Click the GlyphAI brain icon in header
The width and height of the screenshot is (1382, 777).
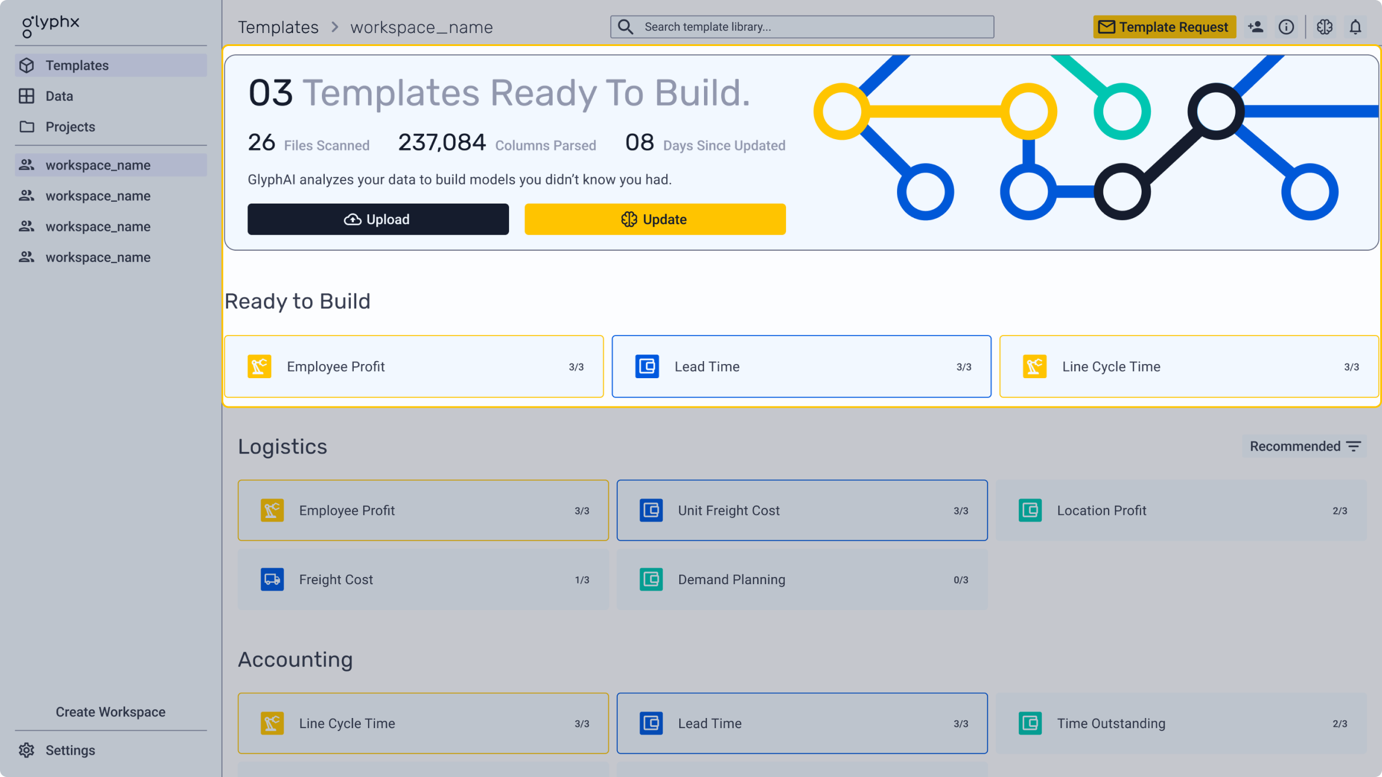pos(1325,27)
